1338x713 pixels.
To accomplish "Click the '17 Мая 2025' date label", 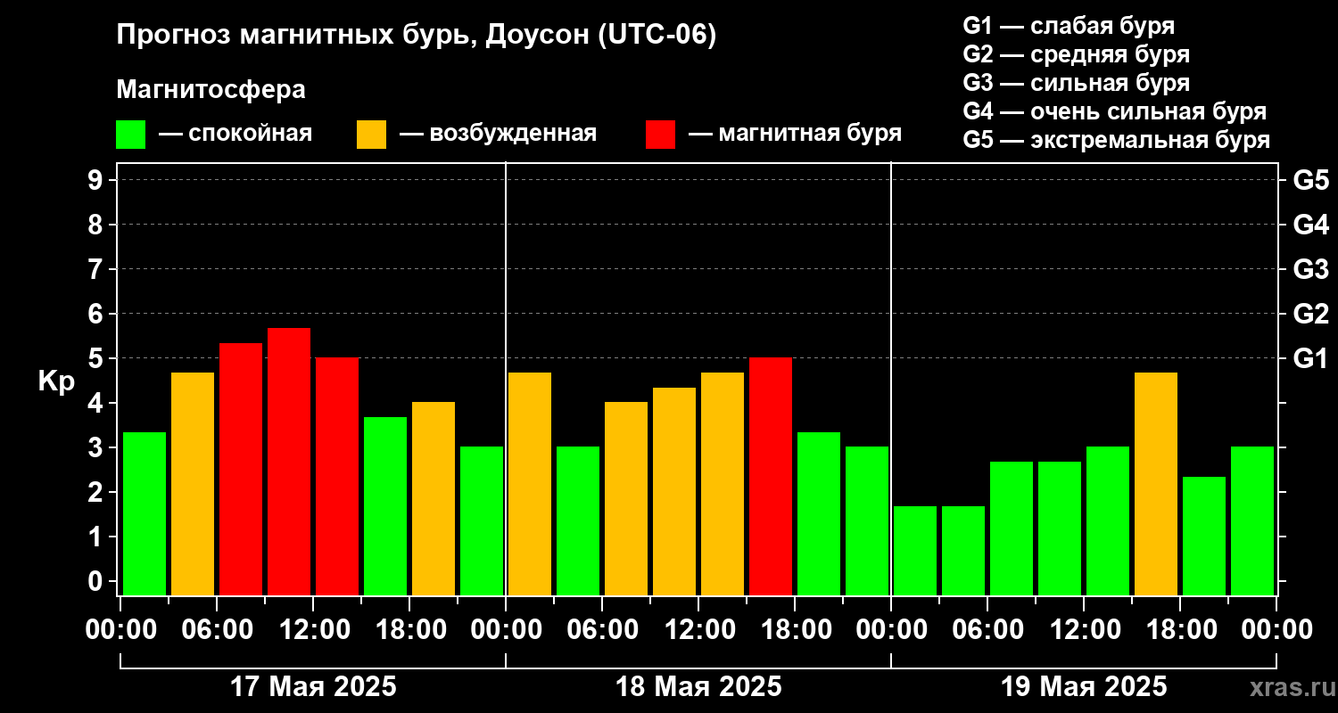I will tap(314, 687).
